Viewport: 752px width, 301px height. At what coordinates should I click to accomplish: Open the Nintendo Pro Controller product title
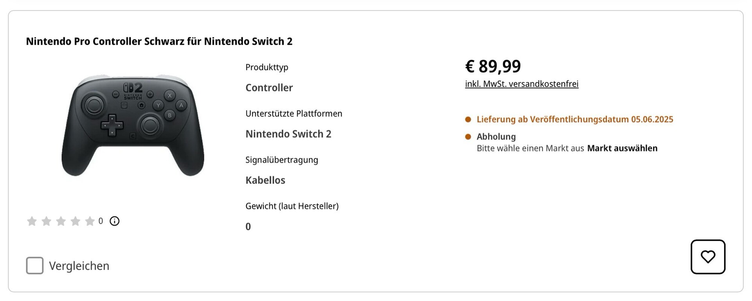coord(159,41)
